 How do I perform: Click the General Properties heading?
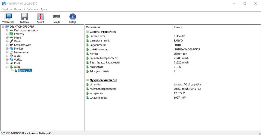(x=102, y=32)
